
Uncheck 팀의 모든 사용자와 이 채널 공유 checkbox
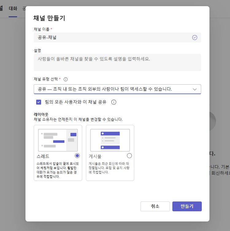[39, 102]
